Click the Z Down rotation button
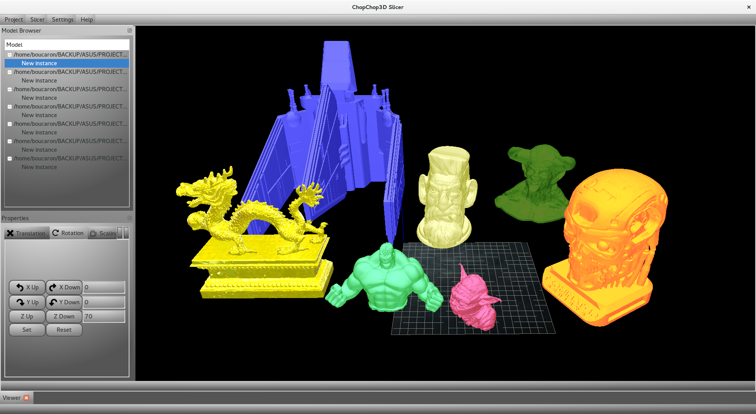This screenshot has height=414, width=756. [64, 316]
